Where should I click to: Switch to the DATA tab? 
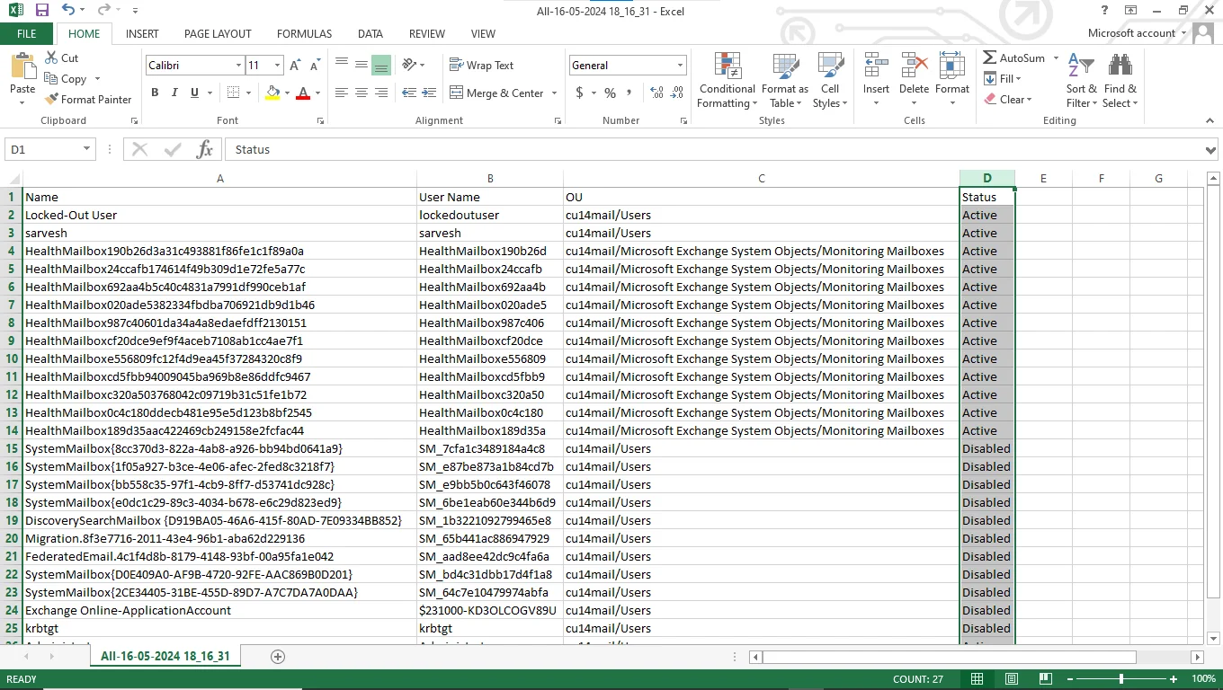click(370, 33)
